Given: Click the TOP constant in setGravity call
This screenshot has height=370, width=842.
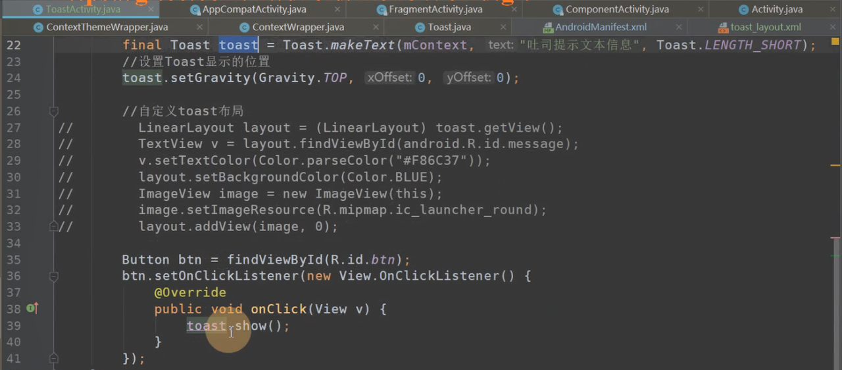Looking at the screenshot, I should (335, 78).
